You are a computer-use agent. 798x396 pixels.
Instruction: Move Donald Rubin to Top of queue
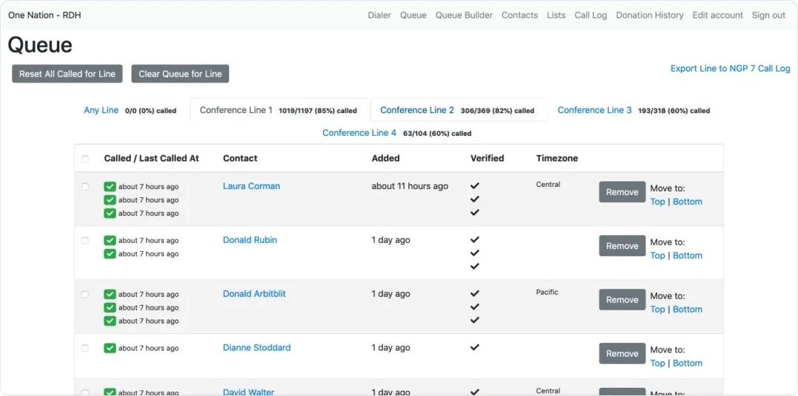tap(657, 256)
